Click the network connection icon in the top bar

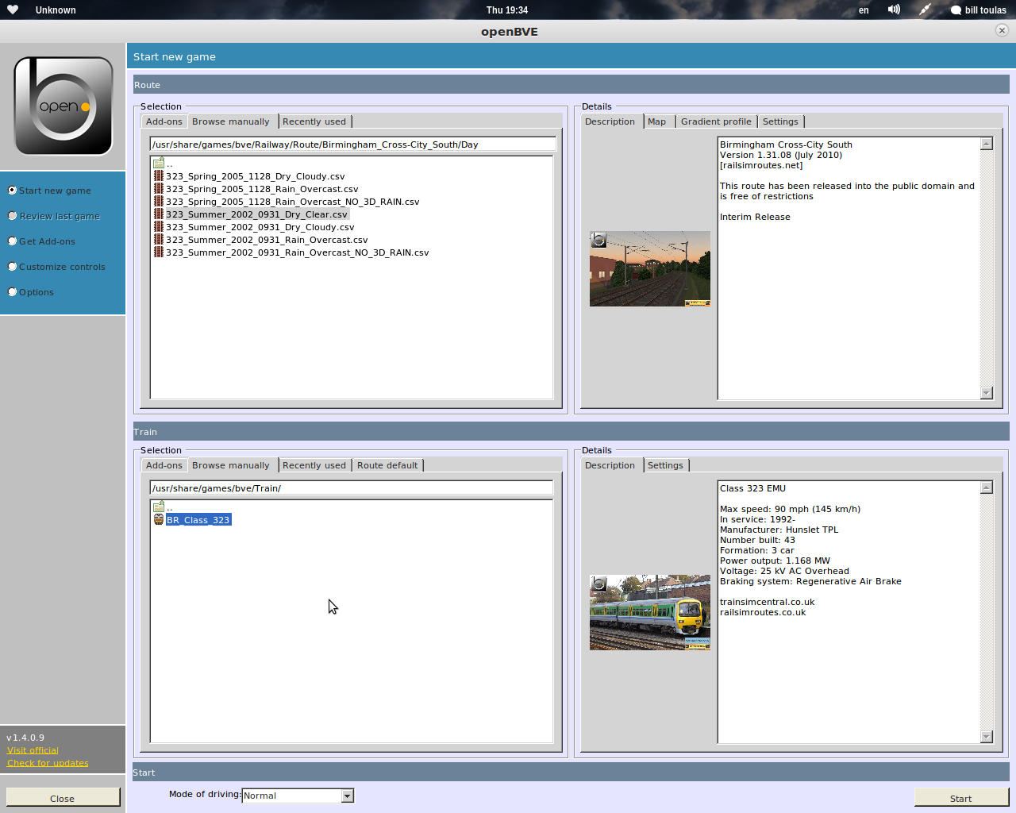point(925,10)
